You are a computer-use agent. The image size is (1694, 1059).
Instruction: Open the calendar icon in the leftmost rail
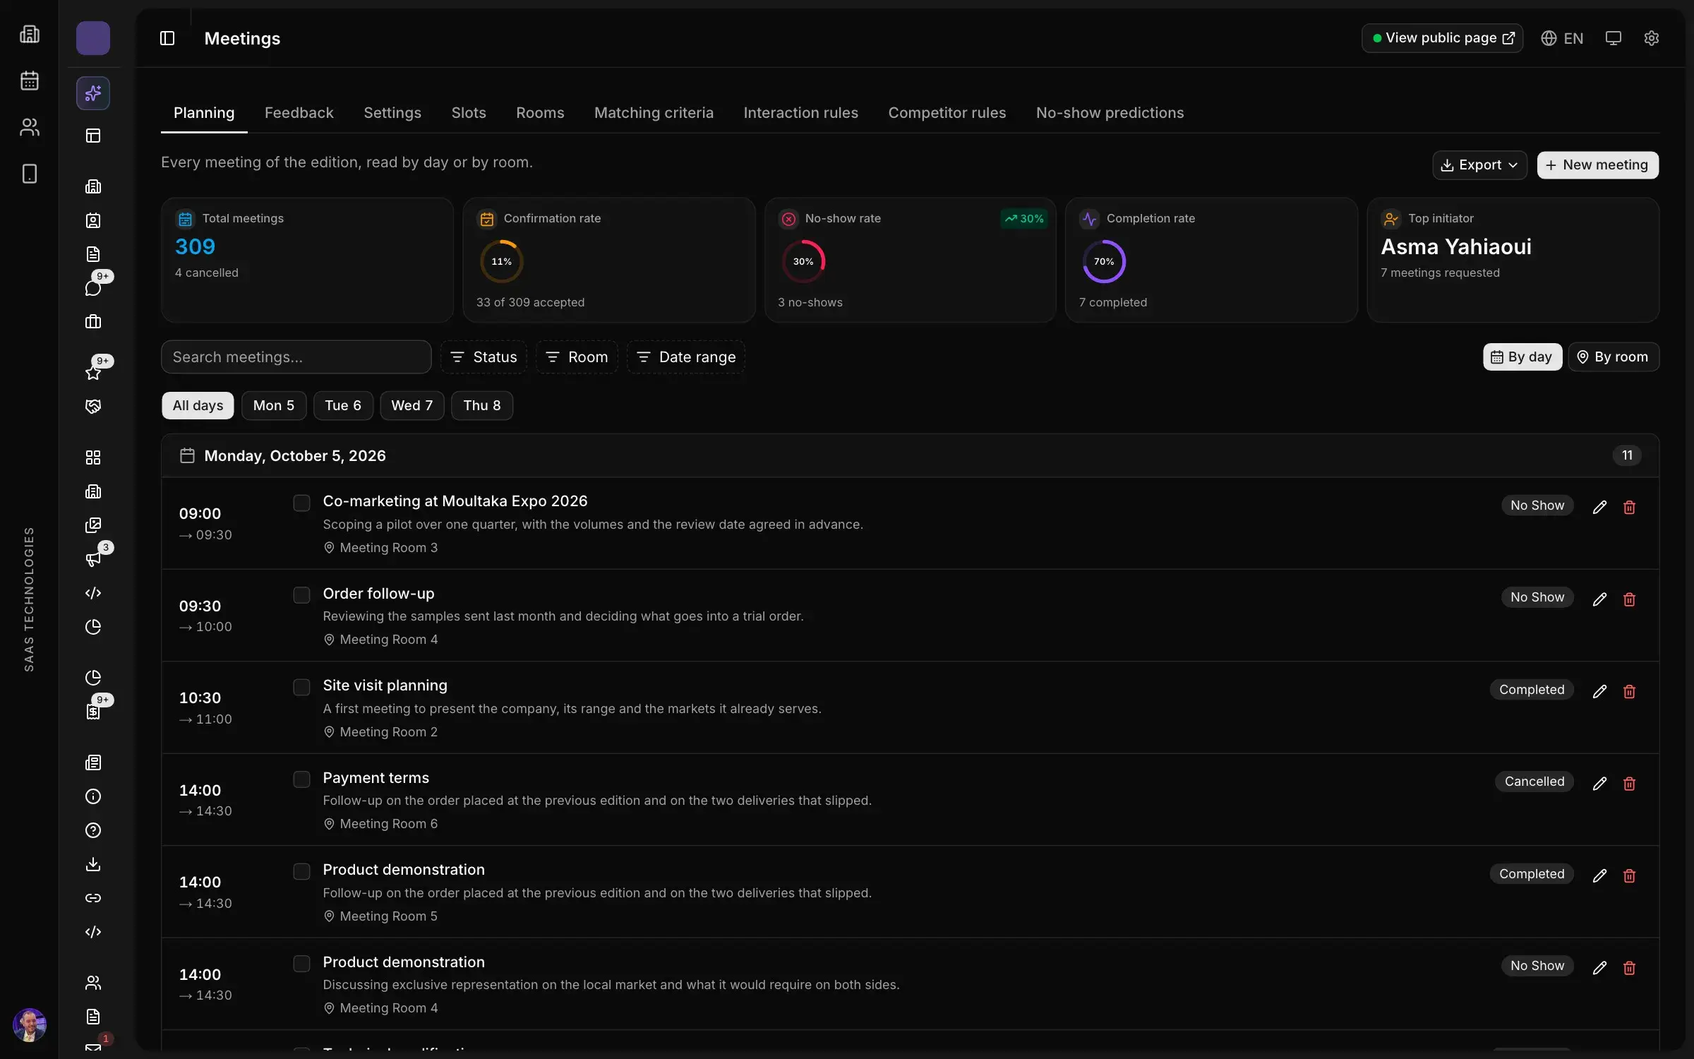pos(29,80)
